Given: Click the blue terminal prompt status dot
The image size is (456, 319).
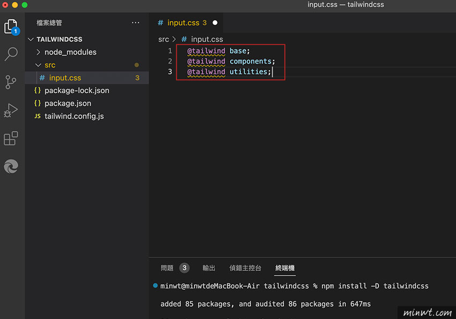Looking at the screenshot, I should click(x=155, y=286).
